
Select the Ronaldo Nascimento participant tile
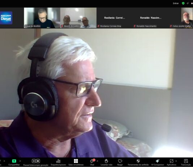(x=151, y=18)
